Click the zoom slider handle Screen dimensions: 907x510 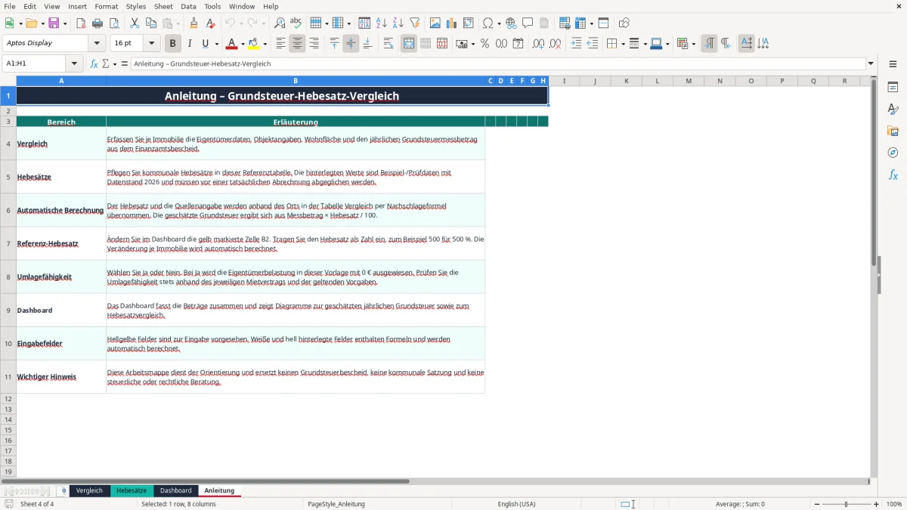click(x=846, y=504)
